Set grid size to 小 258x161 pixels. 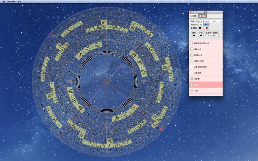pos(200,21)
